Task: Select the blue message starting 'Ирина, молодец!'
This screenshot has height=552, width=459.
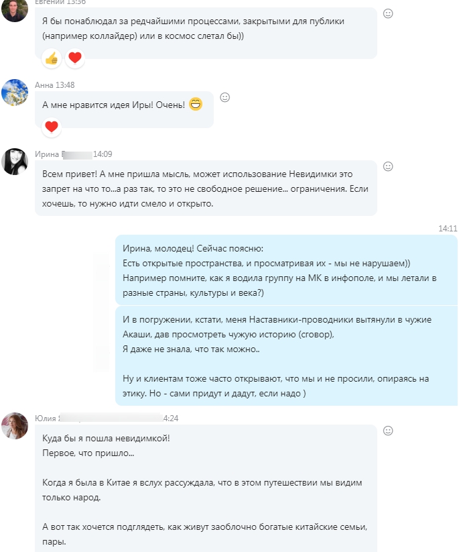Action: coord(286,270)
